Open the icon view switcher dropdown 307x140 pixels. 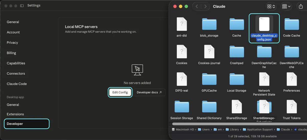pyautogui.click(x=271, y=6)
